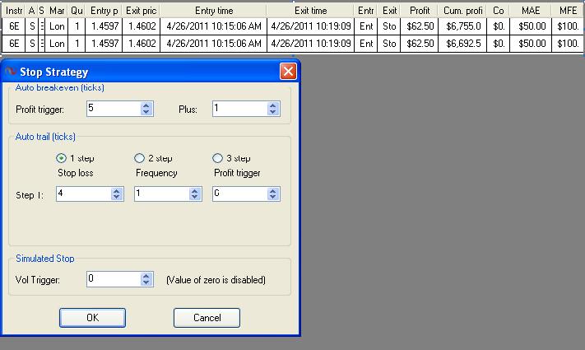The width and height of the screenshot is (585, 350).
Task: Sort by the Mar column header
Action: click(x=57, y=11)
